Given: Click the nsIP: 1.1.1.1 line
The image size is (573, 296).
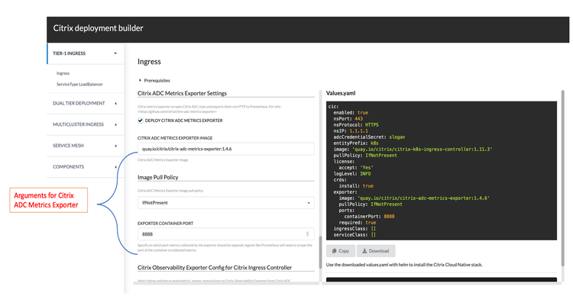Looking at the screenshot, I should pos(351,130).
